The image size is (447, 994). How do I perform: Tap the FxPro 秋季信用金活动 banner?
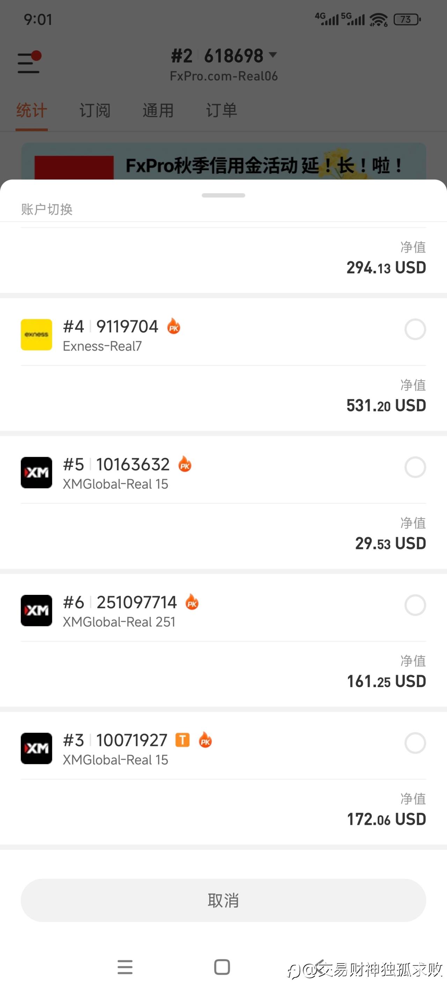[224, 162]
